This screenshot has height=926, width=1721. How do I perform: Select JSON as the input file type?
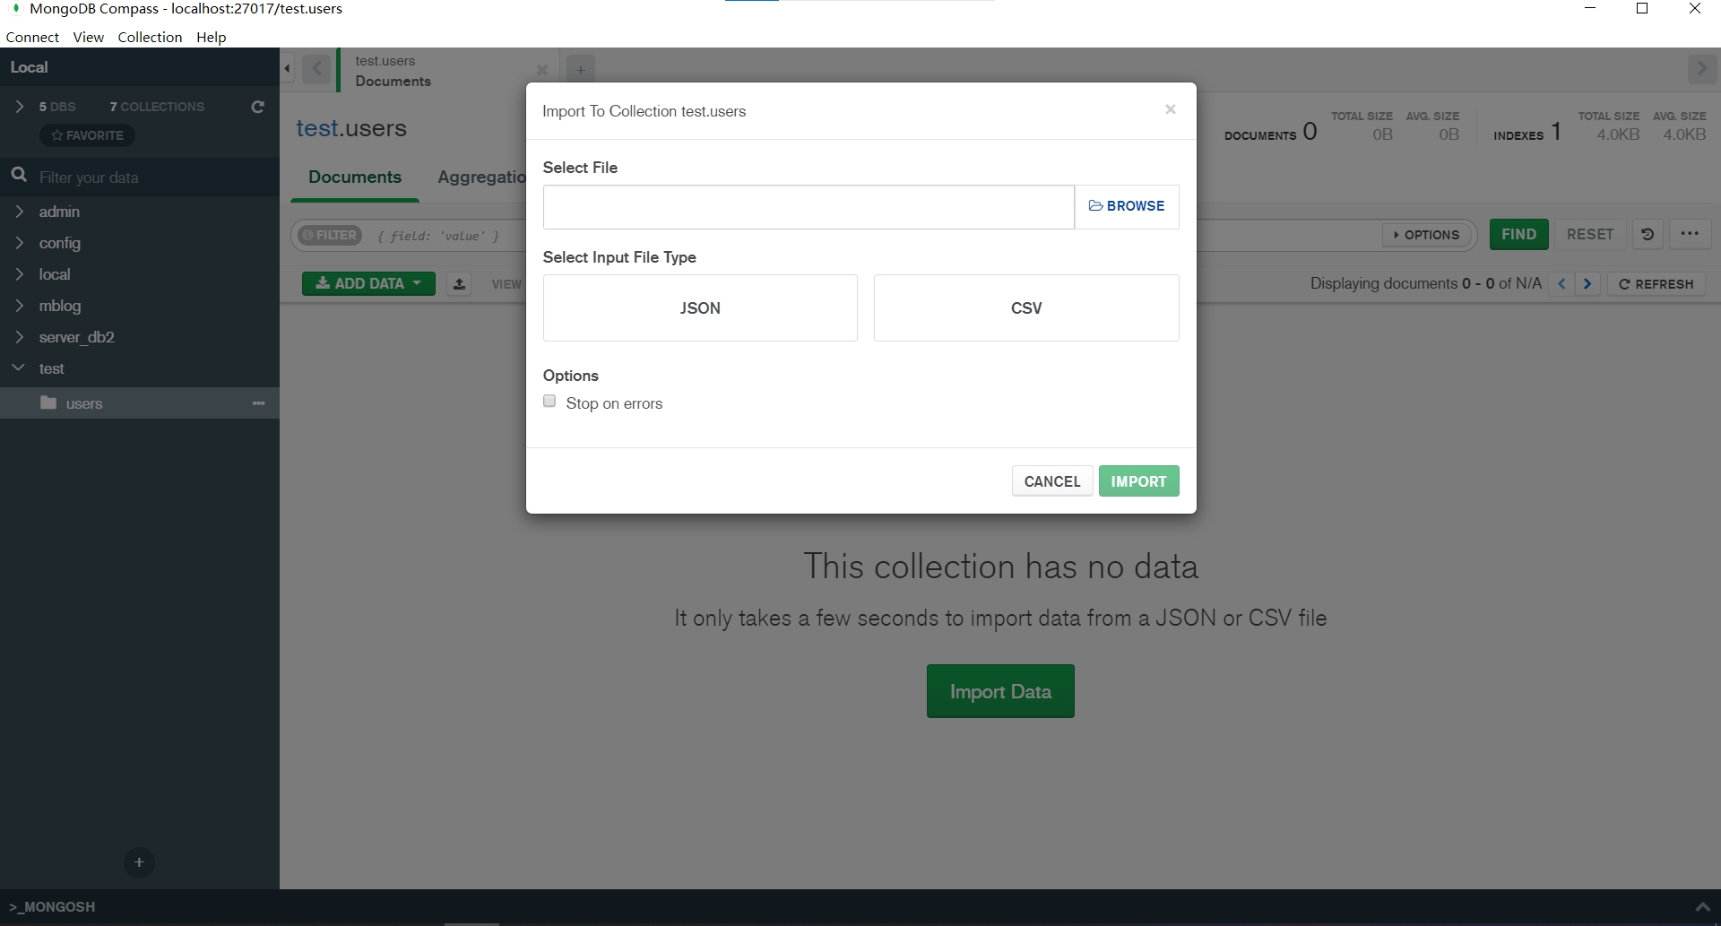point(700,307)
